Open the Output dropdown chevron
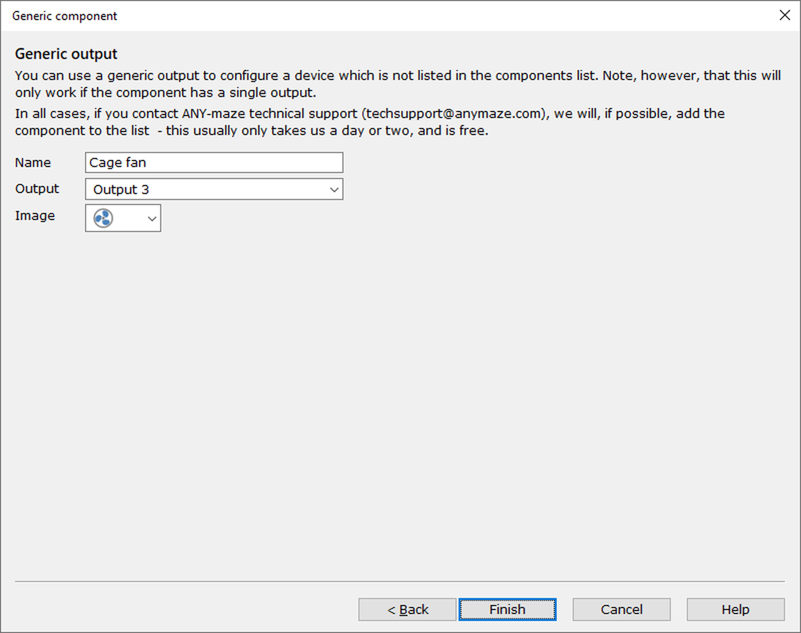Screen dimensions: 801x633 pos(334,189)
